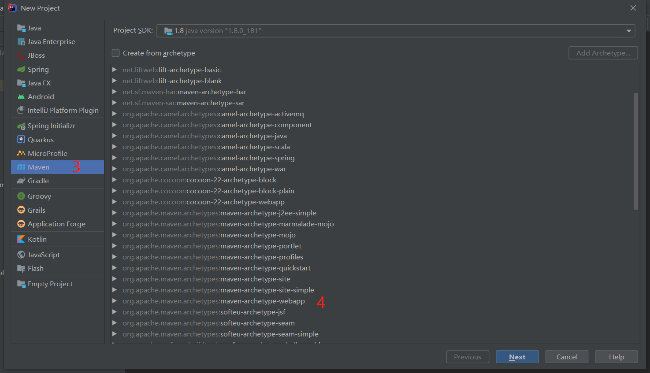The image size is (650, 373).
Task: Click the Quarkus icon
Action: pyautogui.click(x=21, y=140)
